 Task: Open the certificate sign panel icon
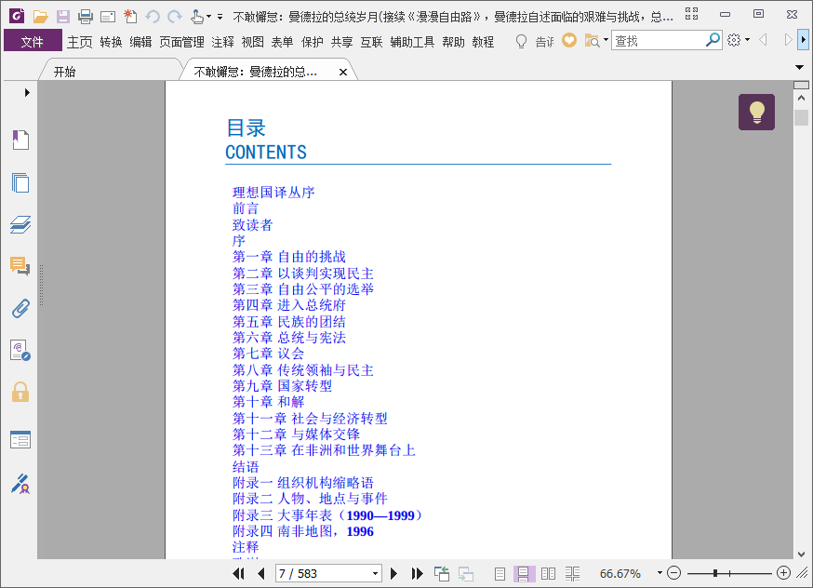click(20, 484)
